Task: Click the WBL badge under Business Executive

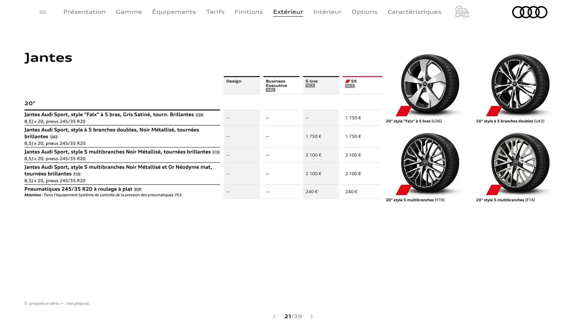Action: pyautogui.click(x=270, y=90)
